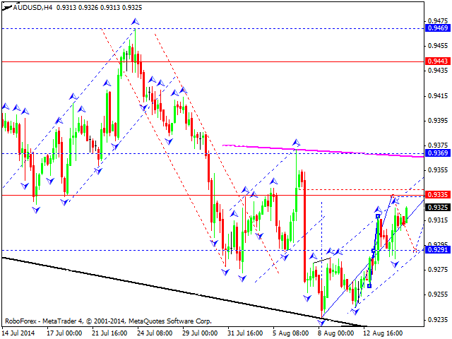Click the 29 Jul 00:00 time label
The height and width of the screenshot is (339, 452).
pyautogui.click(x=200, y=333)
